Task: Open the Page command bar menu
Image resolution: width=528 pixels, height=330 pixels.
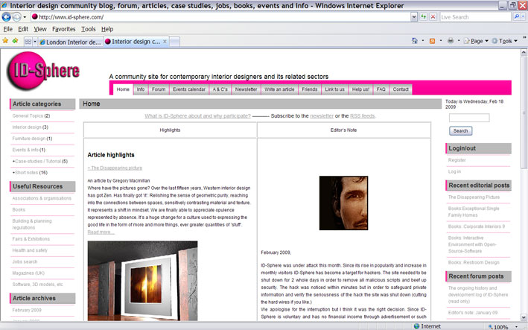Action: 476,41
